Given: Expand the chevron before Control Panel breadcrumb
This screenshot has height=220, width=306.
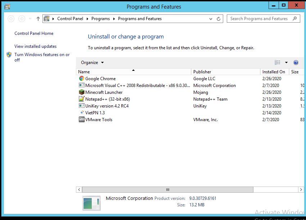Looking at the screenshot, I should (x=53, y=19).
